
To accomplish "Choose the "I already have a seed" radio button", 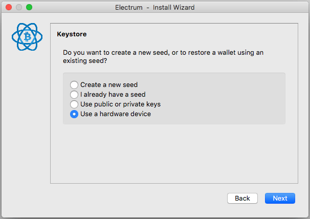I will pyautogui.click(x=74, y=95).
